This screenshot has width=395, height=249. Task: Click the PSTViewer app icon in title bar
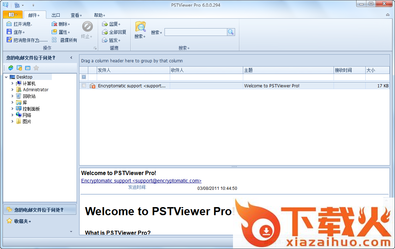coord(6,5)
